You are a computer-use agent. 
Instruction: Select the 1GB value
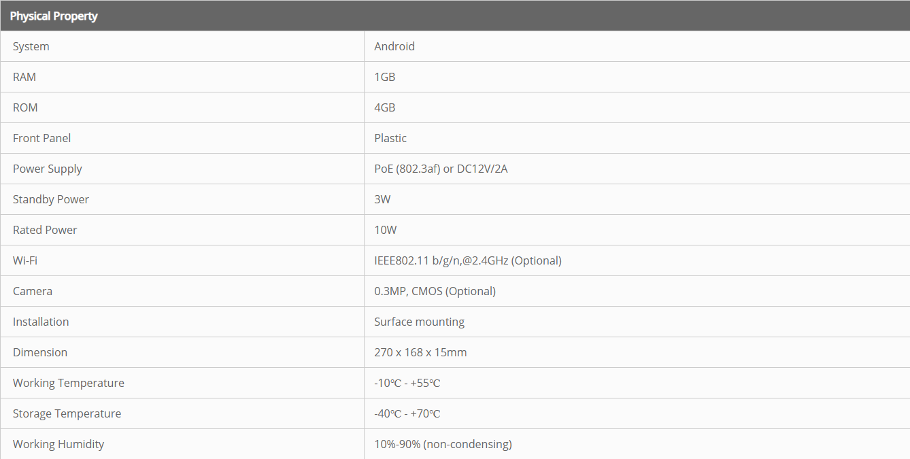(x=385, y=77)
